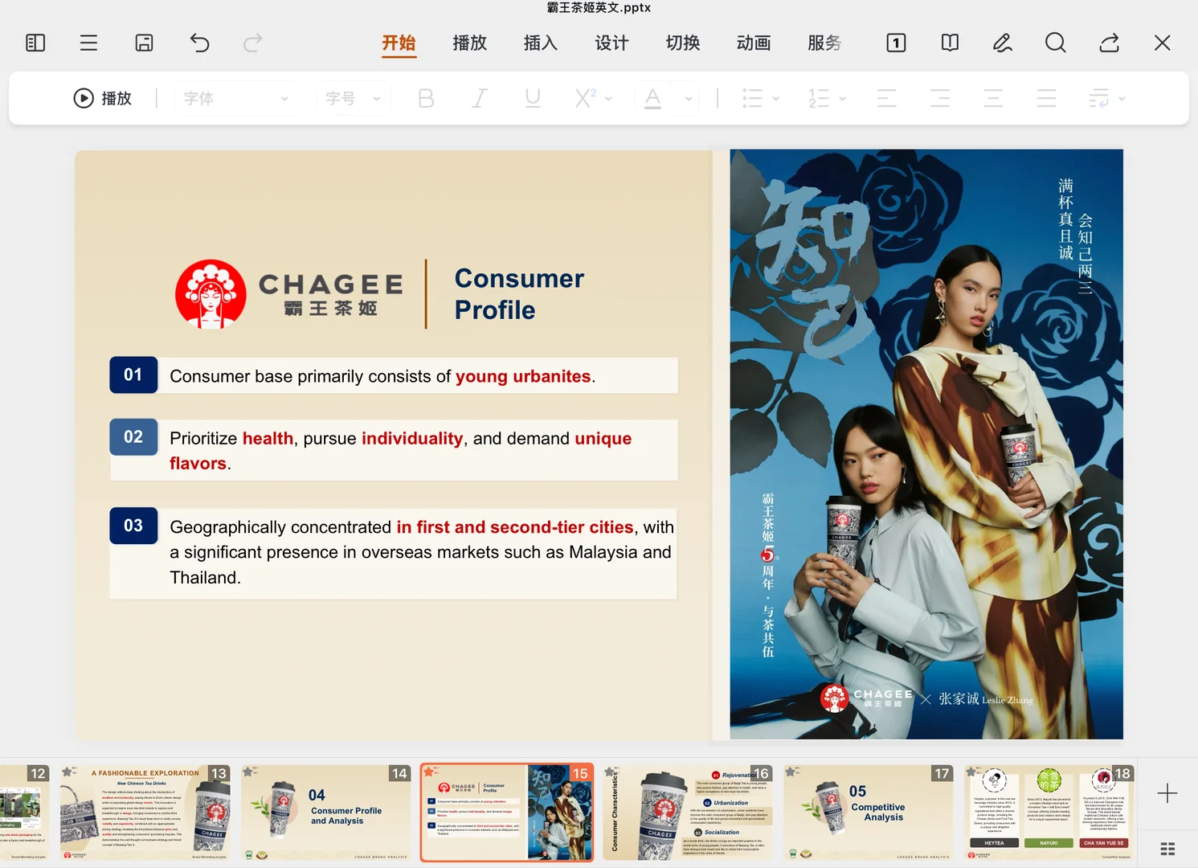
Task: Apply the font color A icon
Action: [653, 98]
